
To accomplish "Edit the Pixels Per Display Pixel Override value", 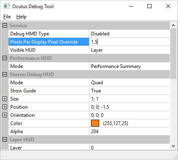I will [x=129, y=42].
